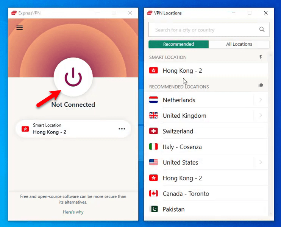Expand the United States server list chevron
Viewport: 281px width, 227px height.
(x=261, y=162)
